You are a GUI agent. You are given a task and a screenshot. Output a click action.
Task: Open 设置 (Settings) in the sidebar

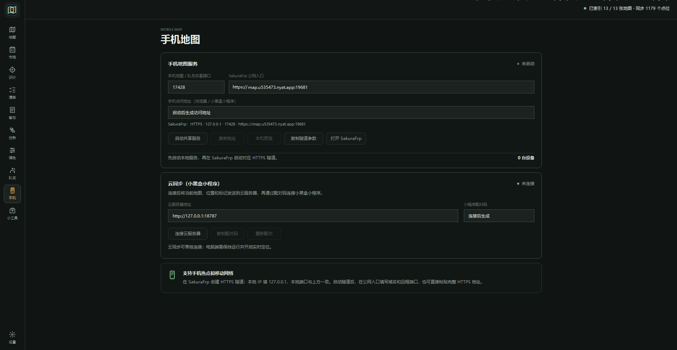point(12,337)
